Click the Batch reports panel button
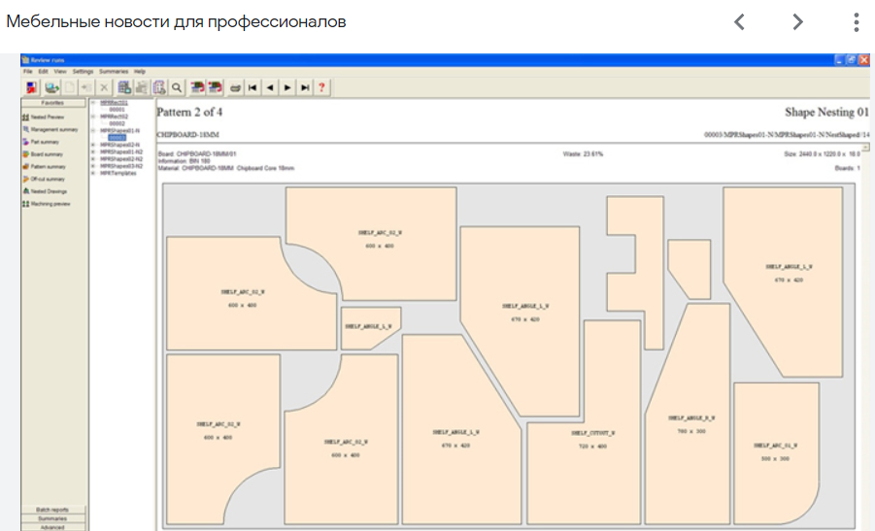The width and height of the screenshot is (875, 531). [x=53, y=510]
